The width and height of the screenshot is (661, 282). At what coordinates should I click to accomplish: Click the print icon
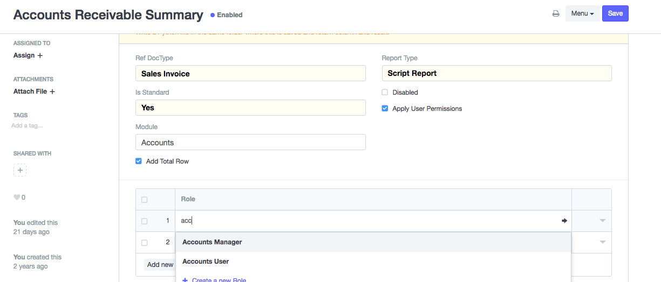[x=556, y=14]
